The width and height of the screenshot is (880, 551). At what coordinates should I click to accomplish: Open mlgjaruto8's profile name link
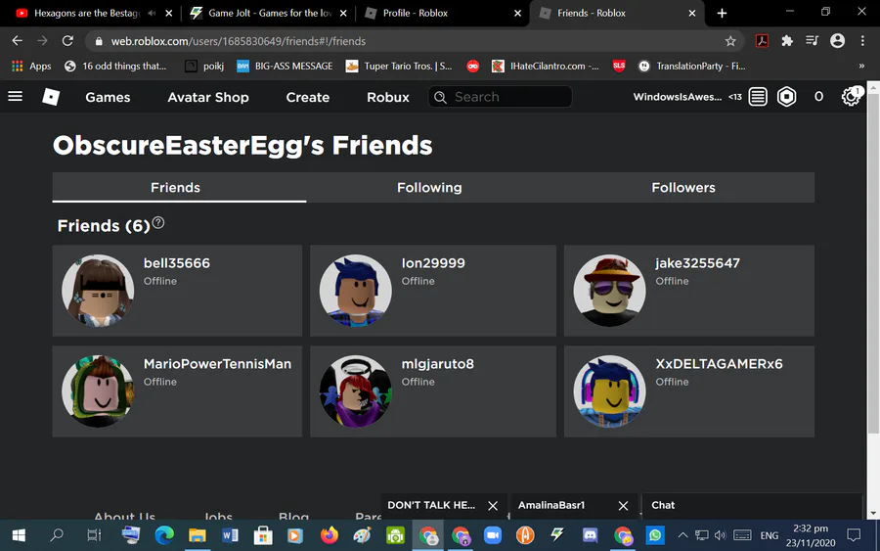(438, 364)
